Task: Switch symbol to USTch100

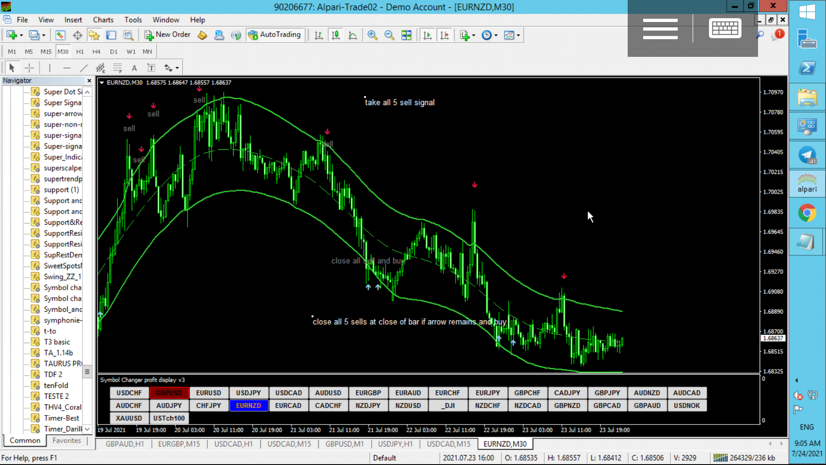Action: tap(169, 418)
